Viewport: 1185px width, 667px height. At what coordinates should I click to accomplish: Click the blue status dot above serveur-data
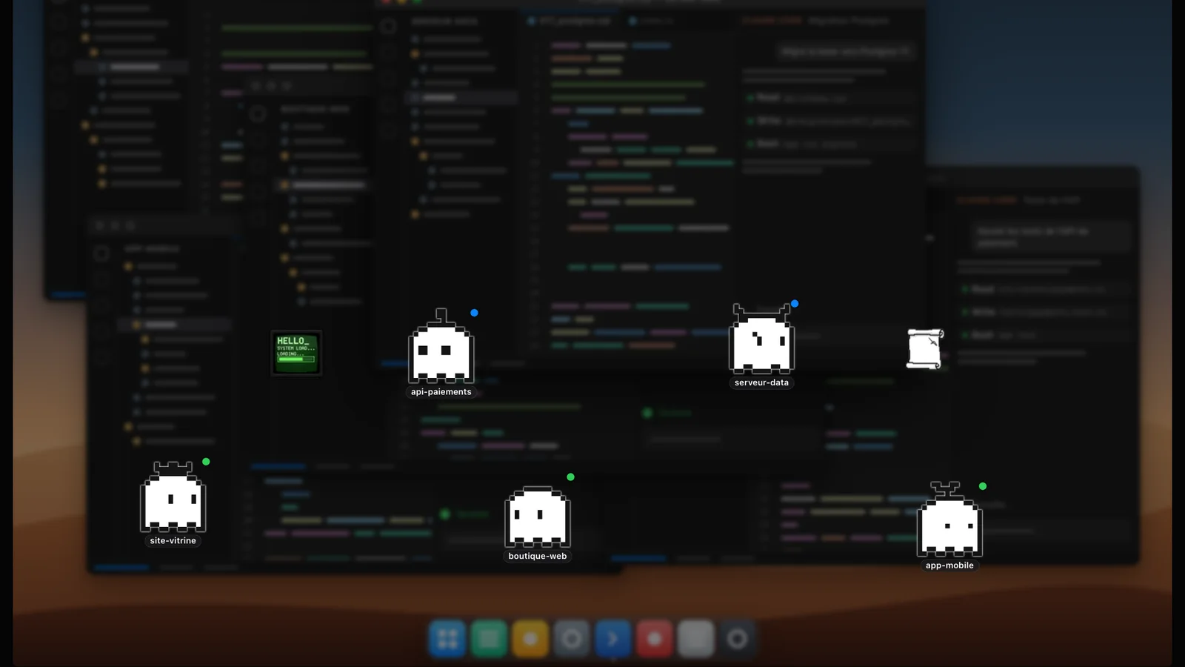pos(795,304)
